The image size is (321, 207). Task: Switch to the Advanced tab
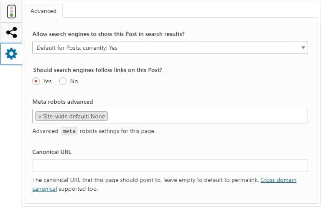[x=43, y=11]
